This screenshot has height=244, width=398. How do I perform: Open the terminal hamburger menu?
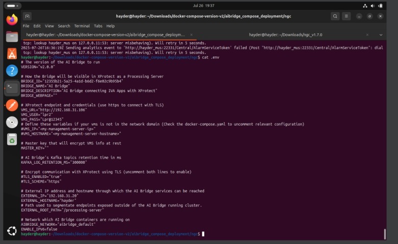tap(349, 16)
